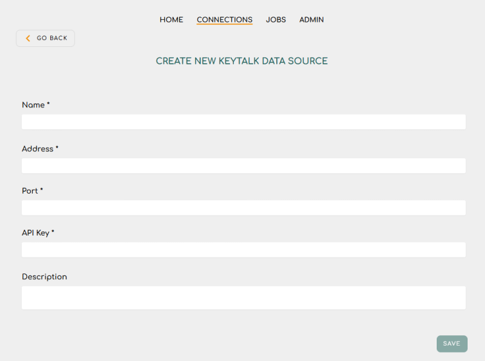Click the Description field label
485x361 pixels.
pyautogui.click(x=44, y=277)
